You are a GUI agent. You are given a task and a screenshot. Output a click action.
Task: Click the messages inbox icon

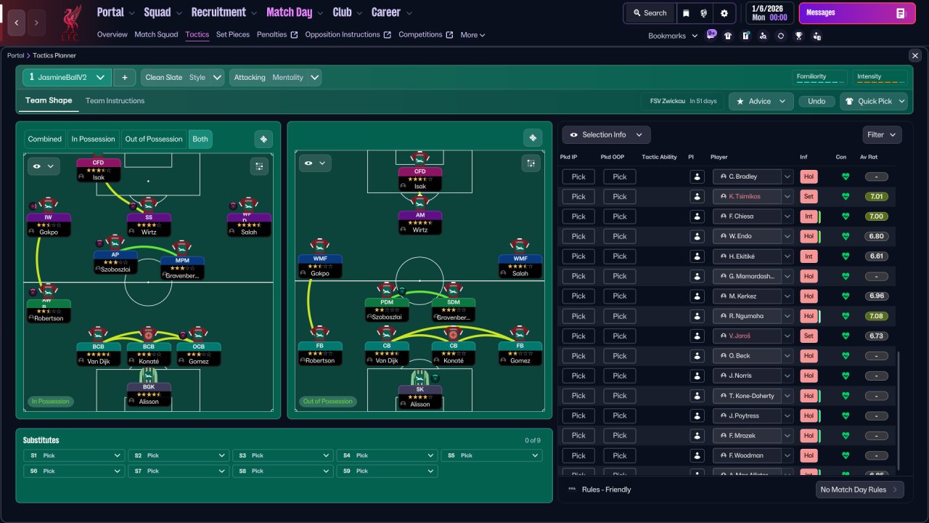tap(901, 13)
